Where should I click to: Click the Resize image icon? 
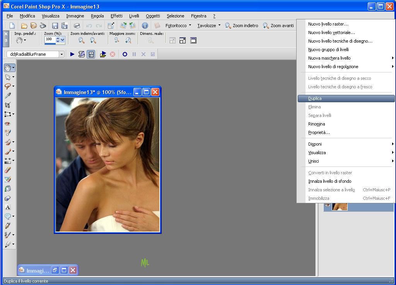[x=111, y=26]
